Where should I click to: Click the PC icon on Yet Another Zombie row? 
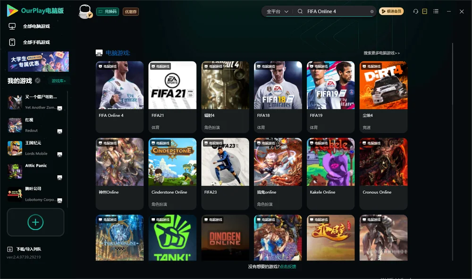(x=59, y=108)
